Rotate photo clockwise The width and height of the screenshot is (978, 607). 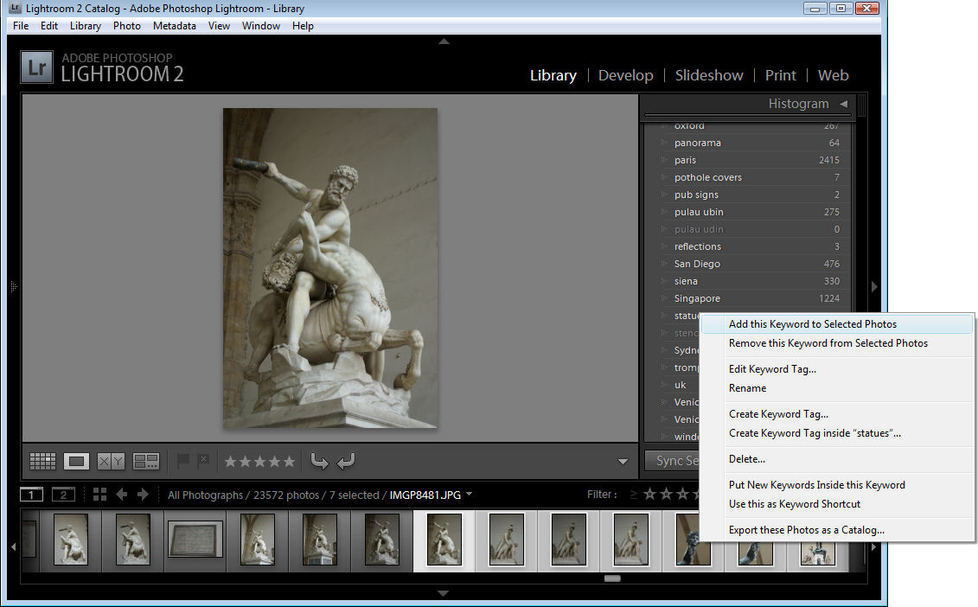tap(346, 461)
